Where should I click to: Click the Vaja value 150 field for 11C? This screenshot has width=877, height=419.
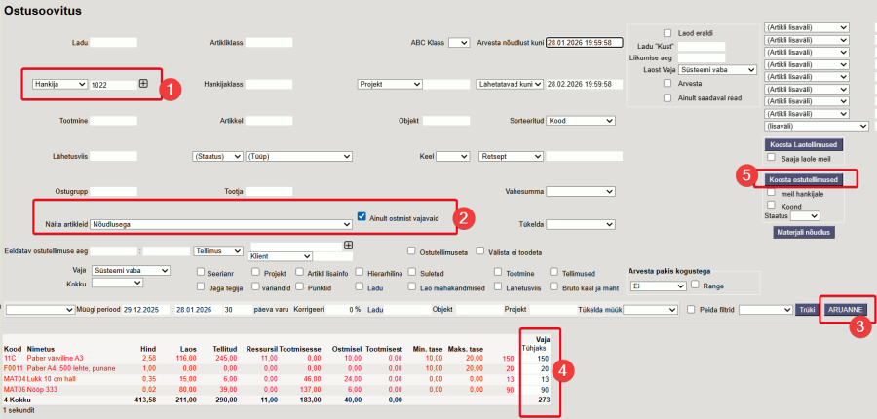[x=536, y=359]
